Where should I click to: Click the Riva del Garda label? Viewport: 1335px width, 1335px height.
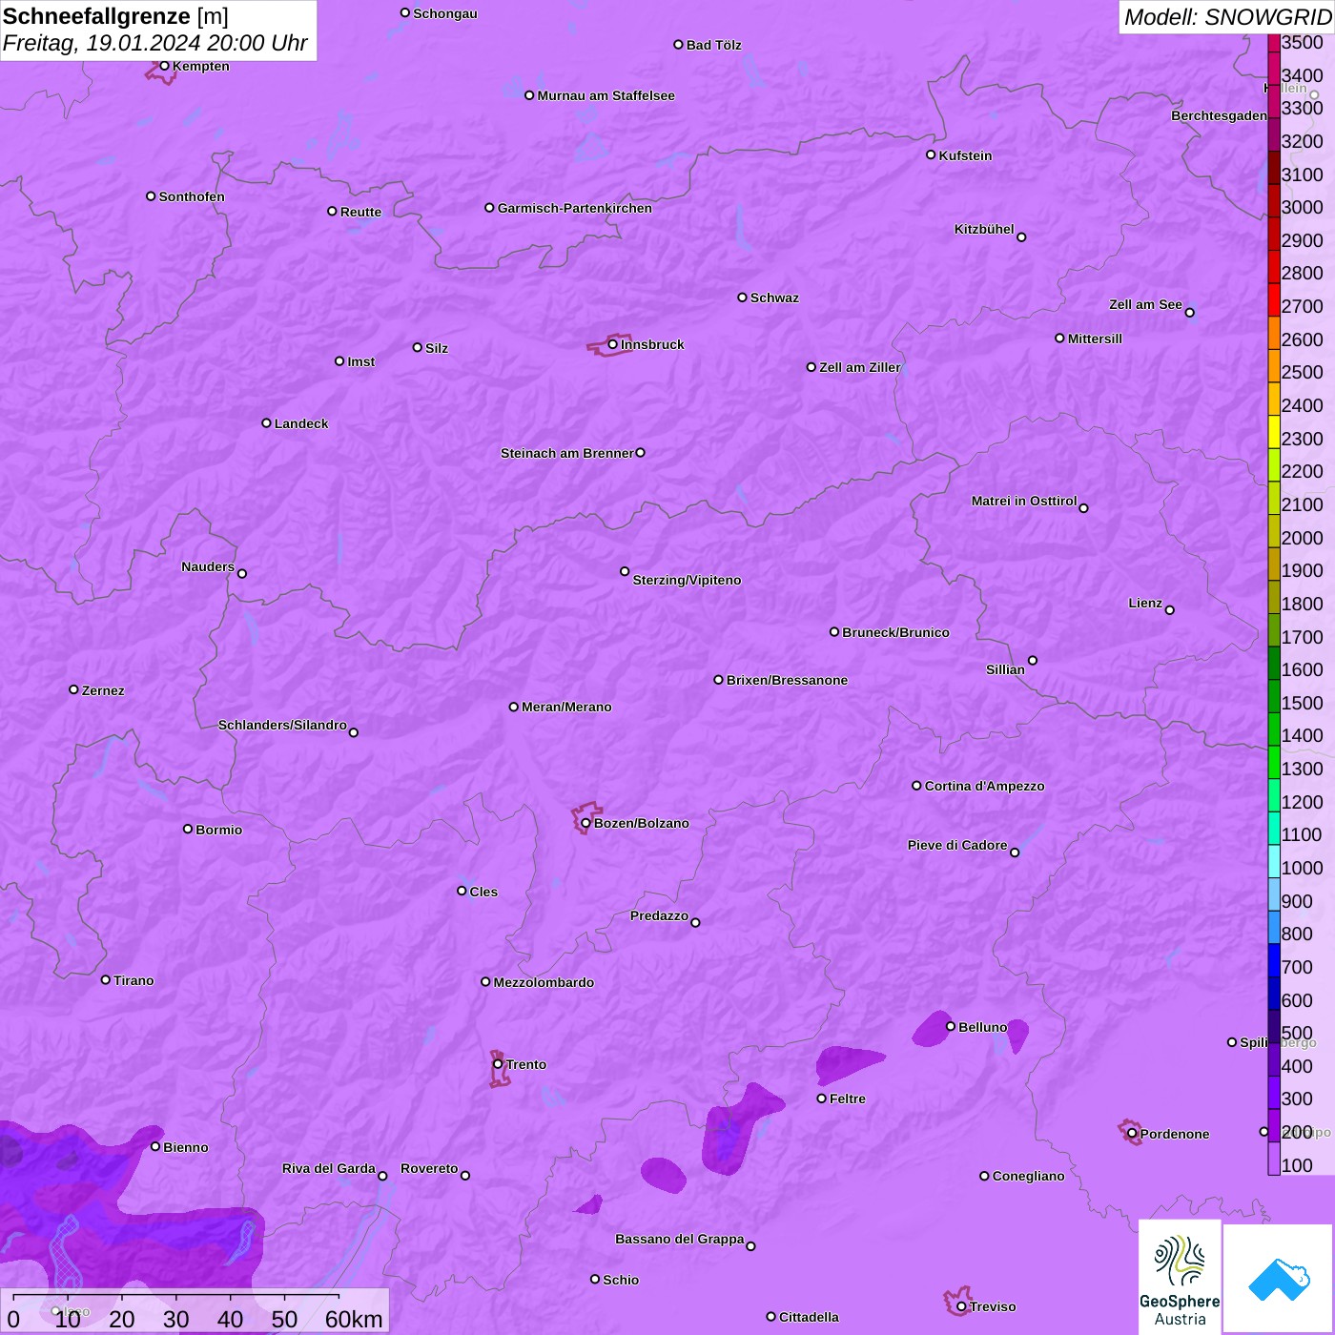coord(329,1168)
